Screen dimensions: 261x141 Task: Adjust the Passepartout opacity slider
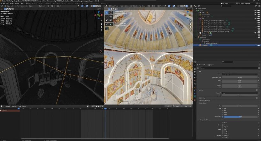pyautogui.click(x=241, y=117)
